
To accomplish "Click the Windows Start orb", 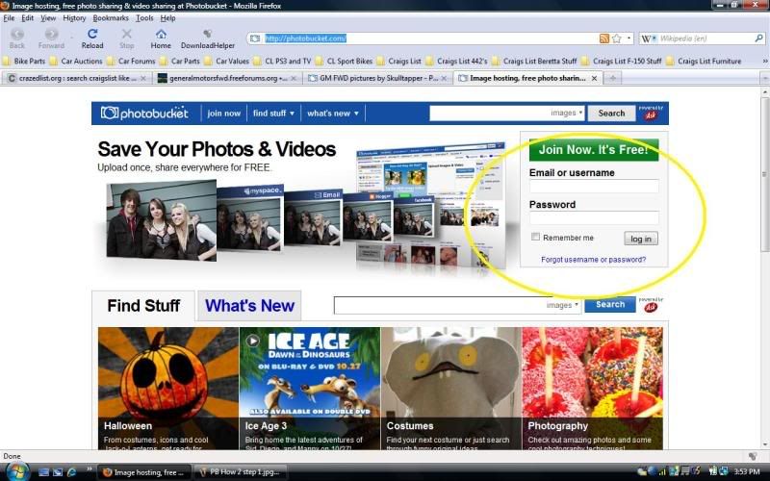I will point(16,471).
